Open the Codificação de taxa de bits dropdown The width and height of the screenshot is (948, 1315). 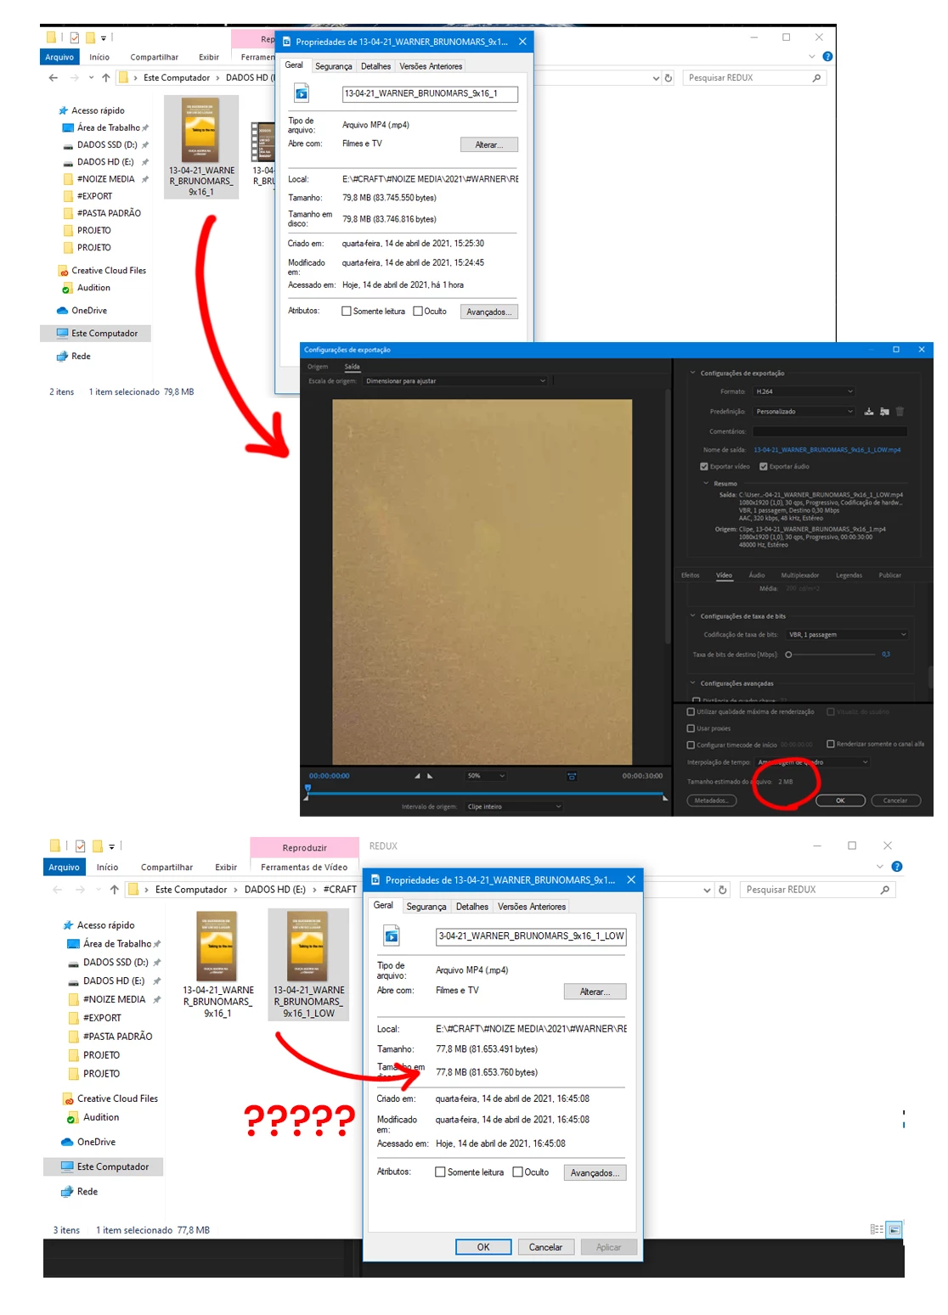(847, 635)
